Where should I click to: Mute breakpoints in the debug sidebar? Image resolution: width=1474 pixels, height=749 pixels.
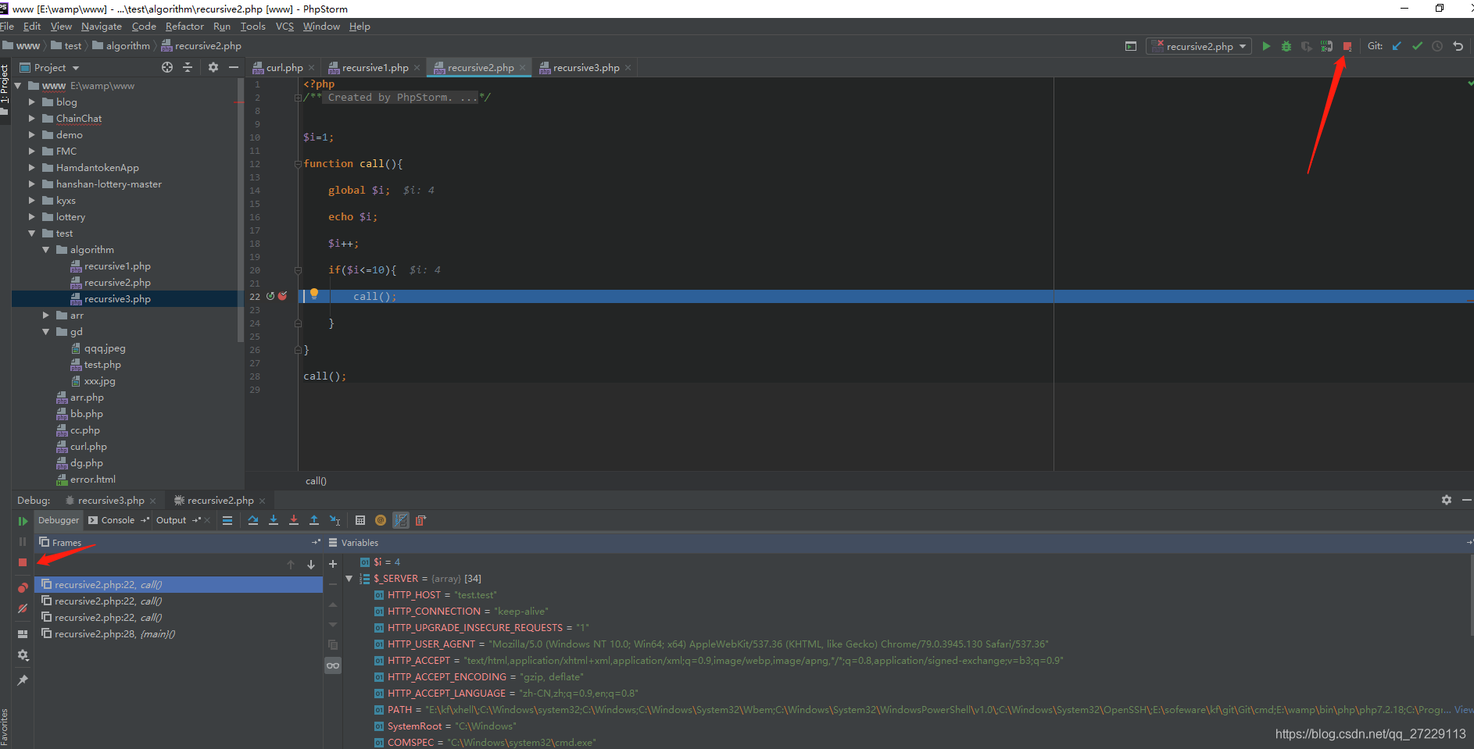(22, 608)
